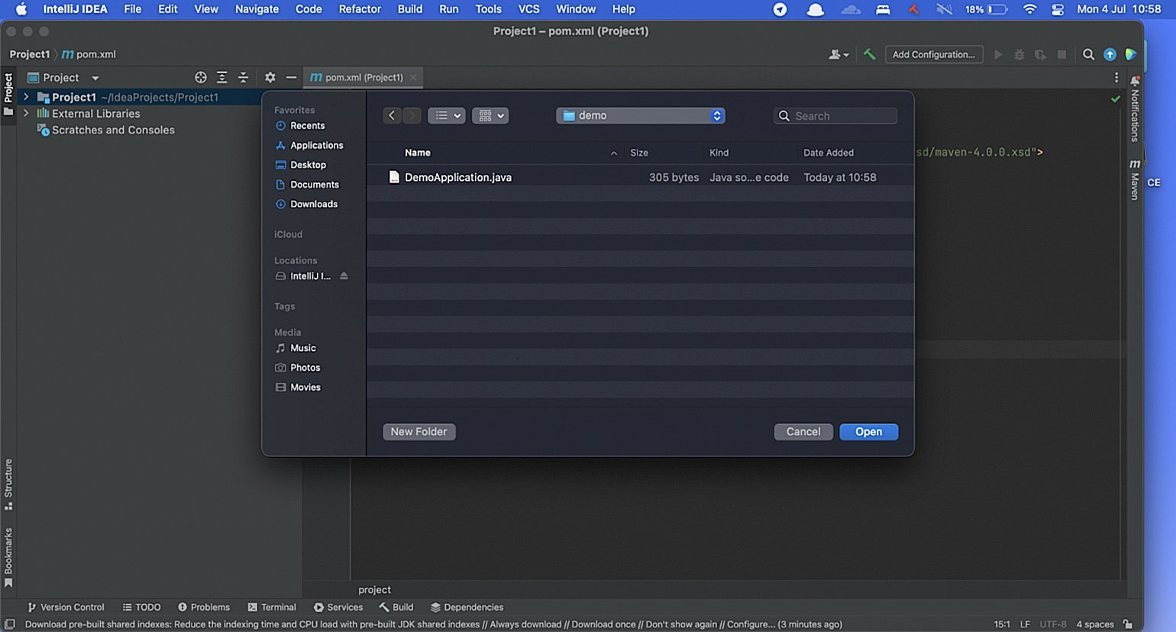Image resolution: width=1176 pixels, height=632 pixels.
Task: Open Project tool window settings gear
Action: tap(270, 77)
